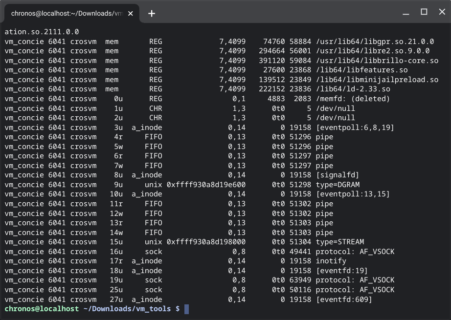The height and width of the screenshot is (320, 451).
Task: Click size value 74760
Action: [274, 42]
